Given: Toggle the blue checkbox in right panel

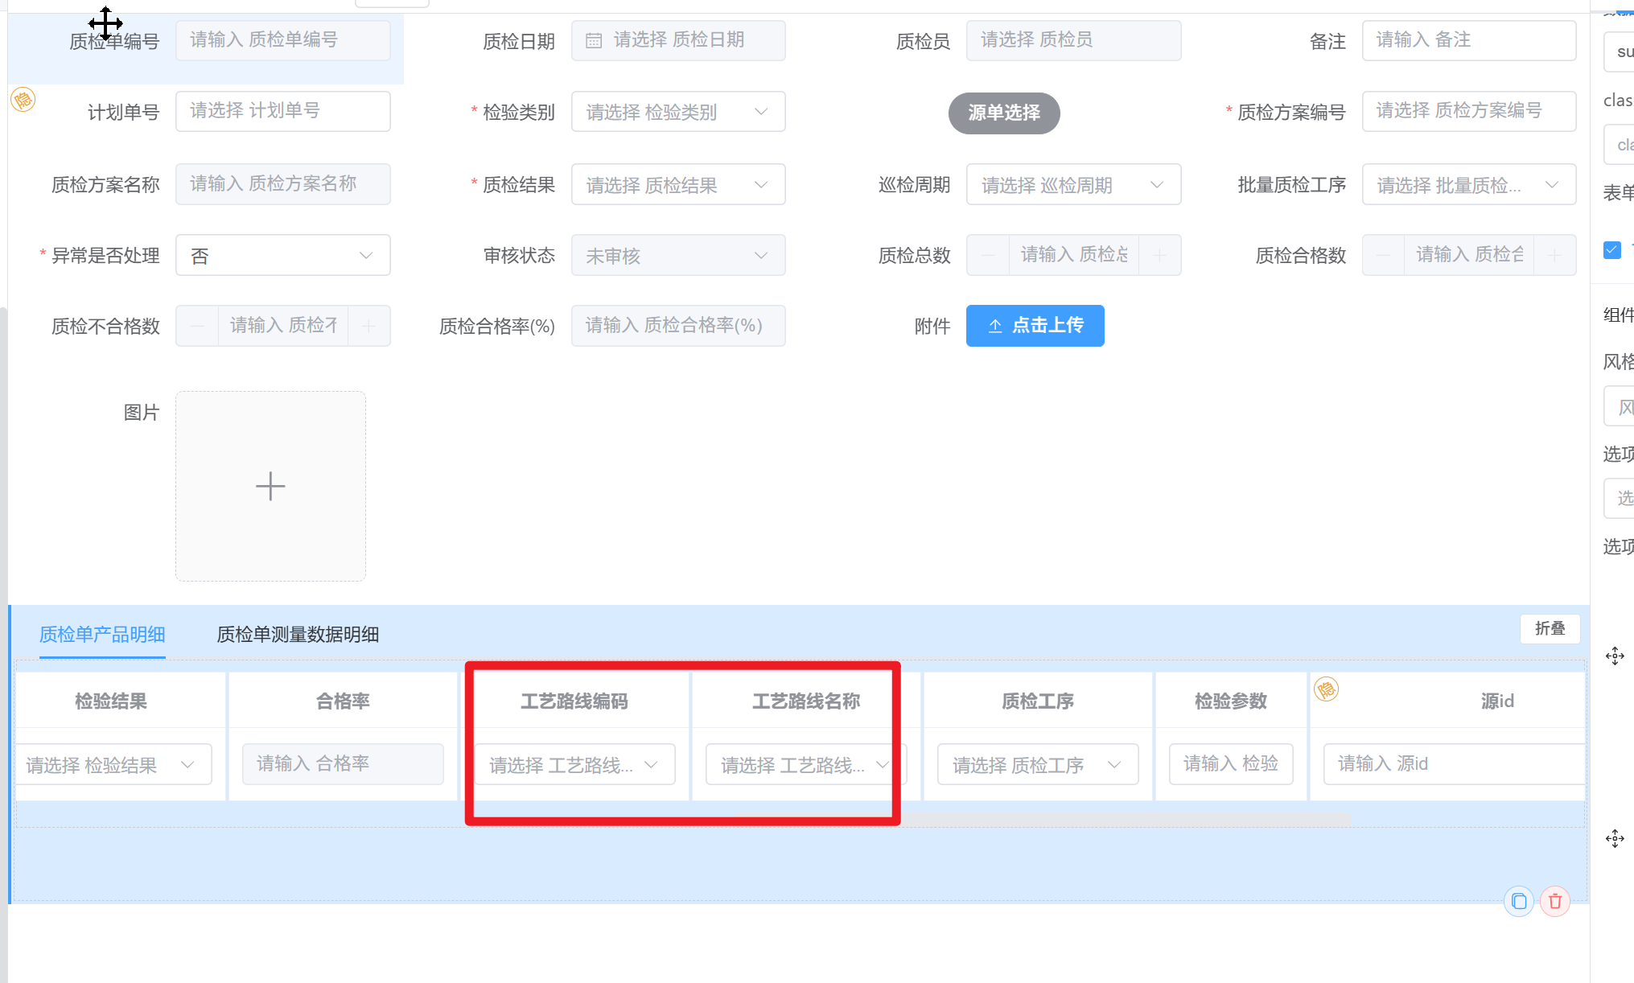Looking at the screenshot, I should coord(1611,249).
